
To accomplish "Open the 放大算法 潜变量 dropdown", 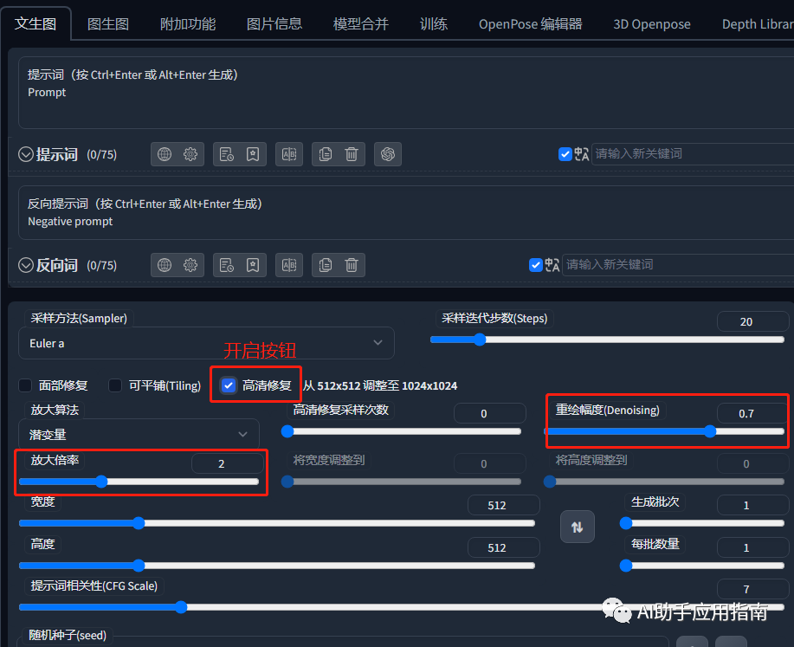I will [139, 434].
